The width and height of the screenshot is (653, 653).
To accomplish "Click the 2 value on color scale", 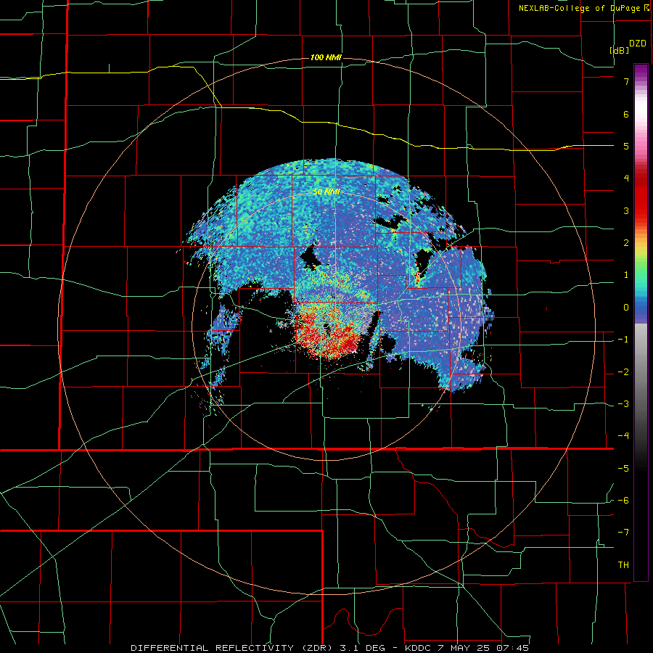I will click(x=626, y=243).
